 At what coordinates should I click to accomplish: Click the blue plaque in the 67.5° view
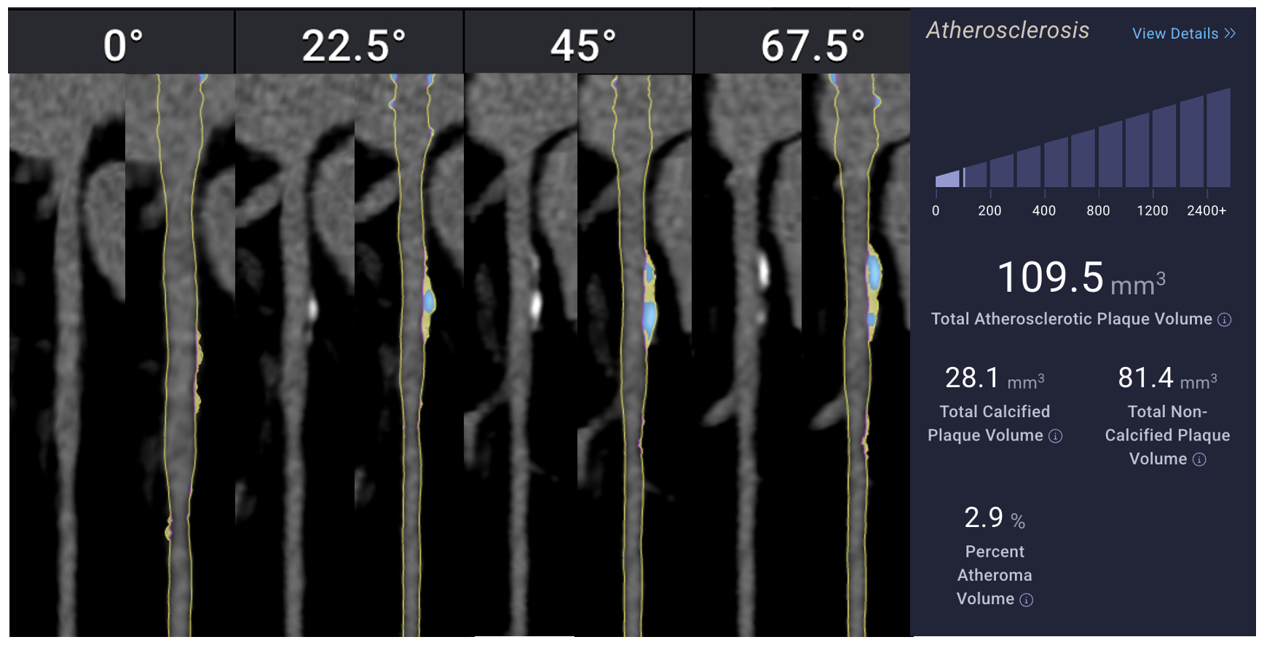874,274
